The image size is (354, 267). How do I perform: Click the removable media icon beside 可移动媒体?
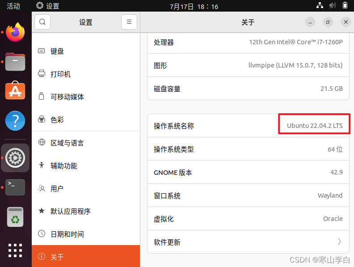tap(41, 96)
